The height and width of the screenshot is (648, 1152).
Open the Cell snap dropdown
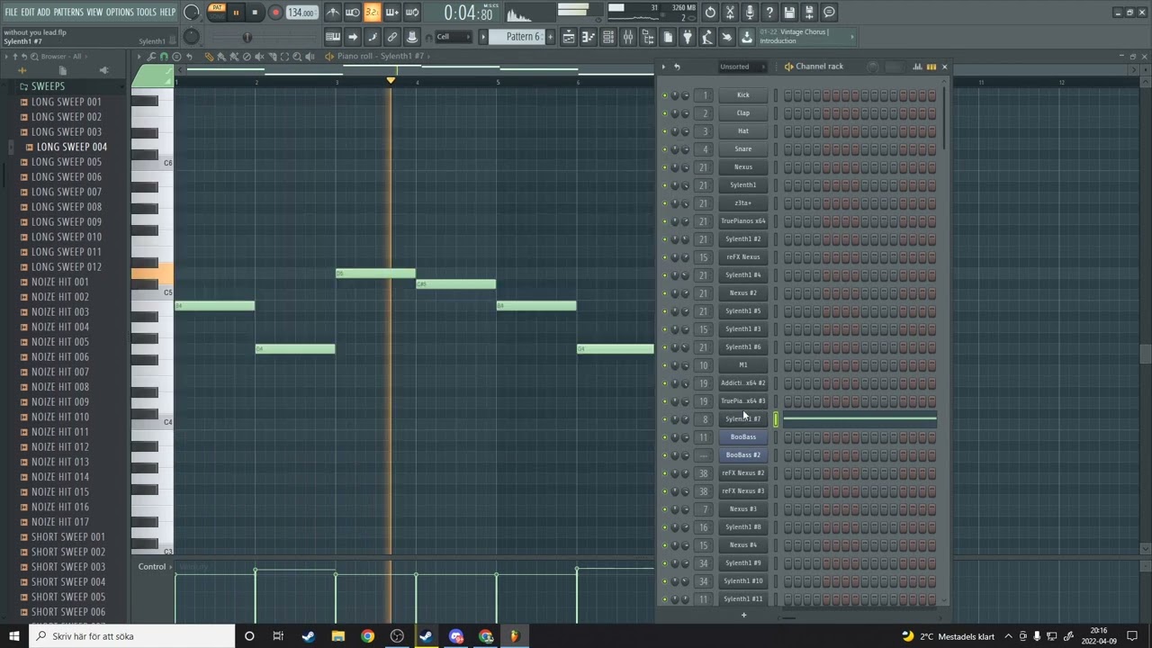454,37
